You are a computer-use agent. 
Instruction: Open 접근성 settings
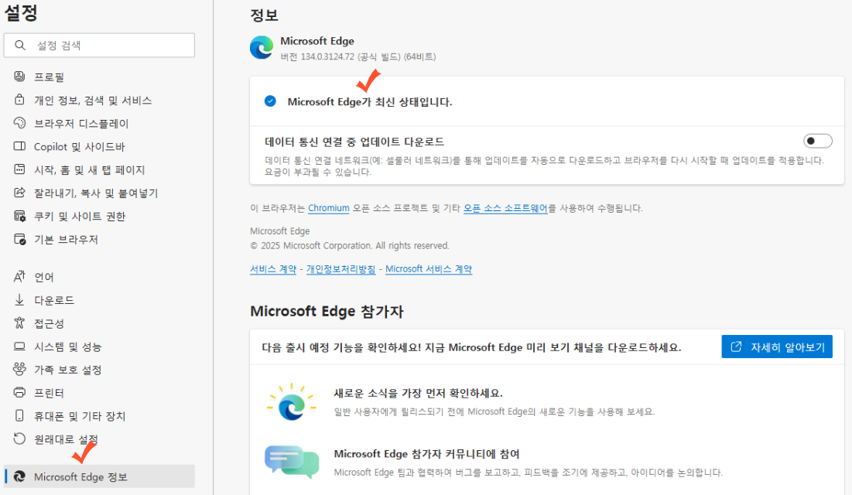pyautogui.click(x=49, y=324)
